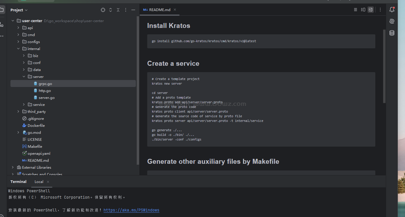Click the Go gopher icon beside server.go
The width and height of the screenshot is (405, 217).
(35, 98)
